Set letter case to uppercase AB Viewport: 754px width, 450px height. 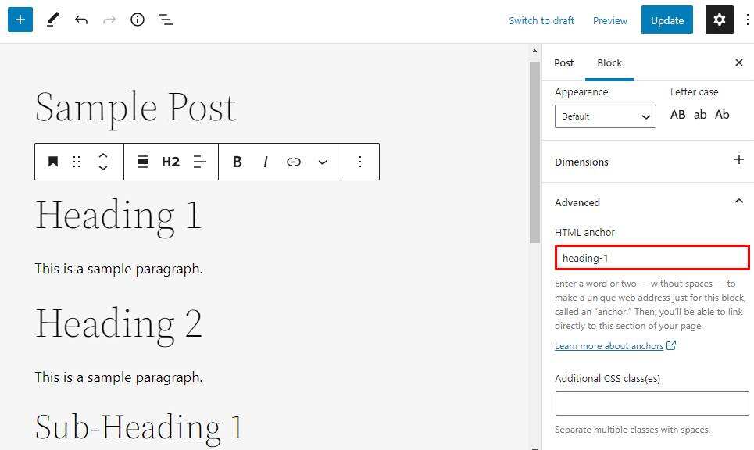click(678, 114)
